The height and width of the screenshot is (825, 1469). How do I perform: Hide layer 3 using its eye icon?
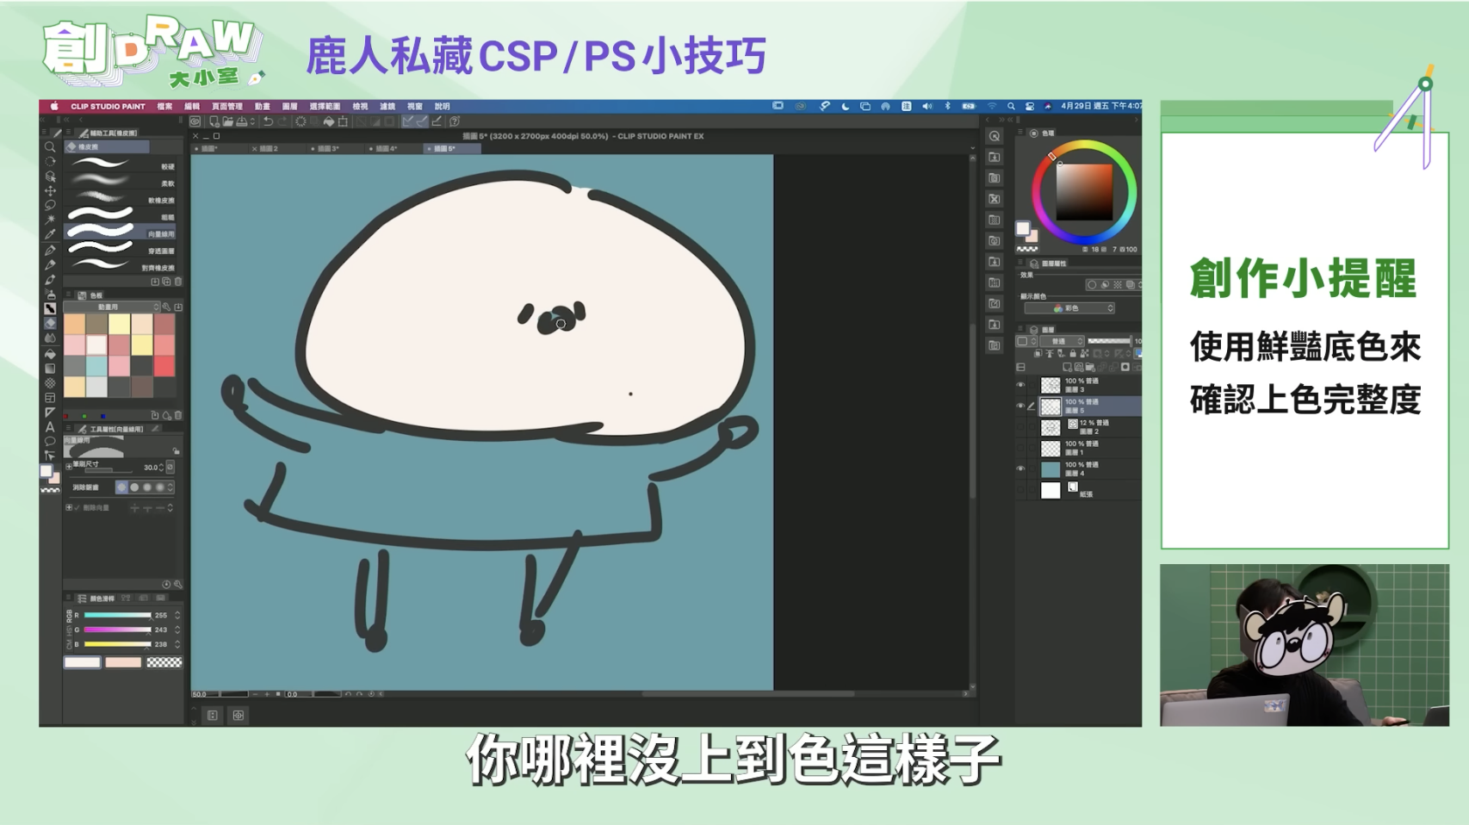coord(1020,385)
